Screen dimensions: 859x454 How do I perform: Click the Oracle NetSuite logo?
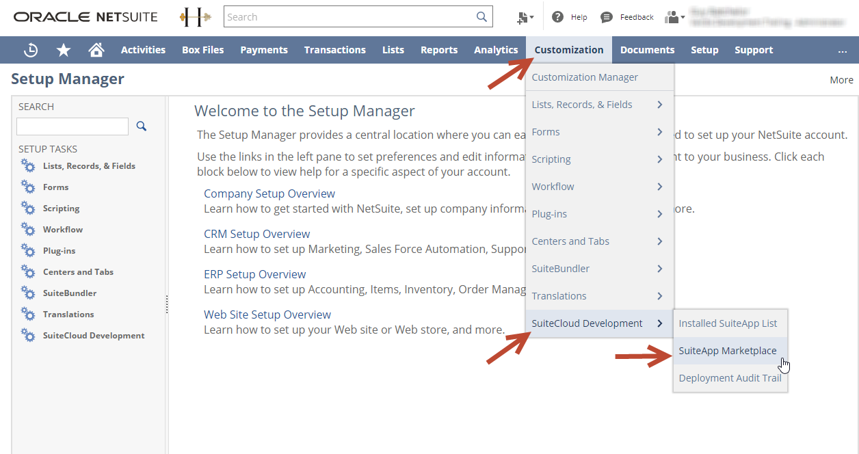pos(85,17)
